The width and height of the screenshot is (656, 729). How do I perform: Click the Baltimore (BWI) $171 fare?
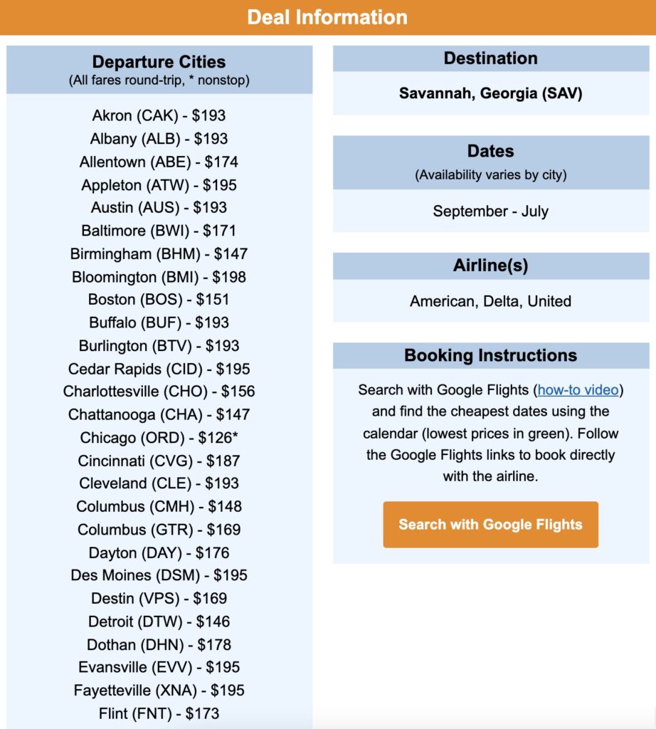[159, 231]
